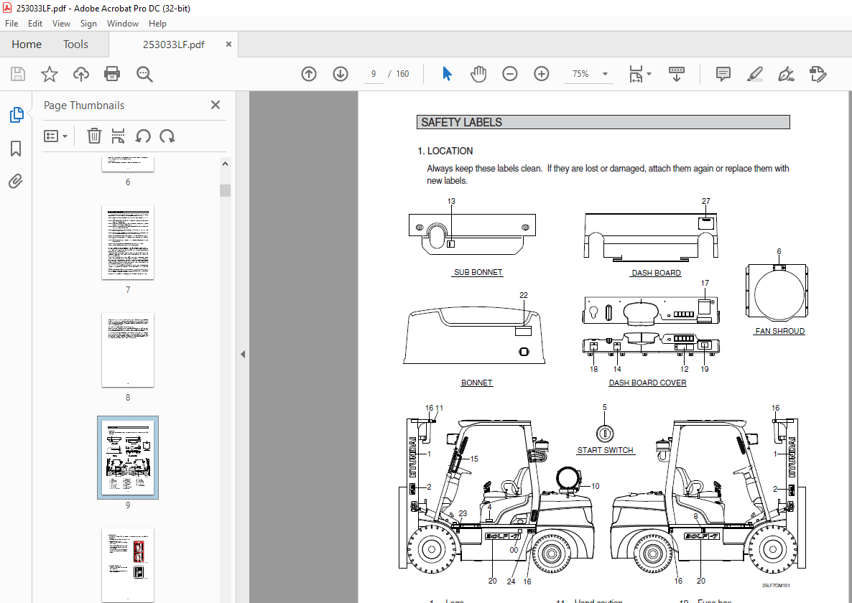Viewport: 852px width, 603px height.
Task: Click the '1. LOCATION' heading text
Action: [445, 151]
